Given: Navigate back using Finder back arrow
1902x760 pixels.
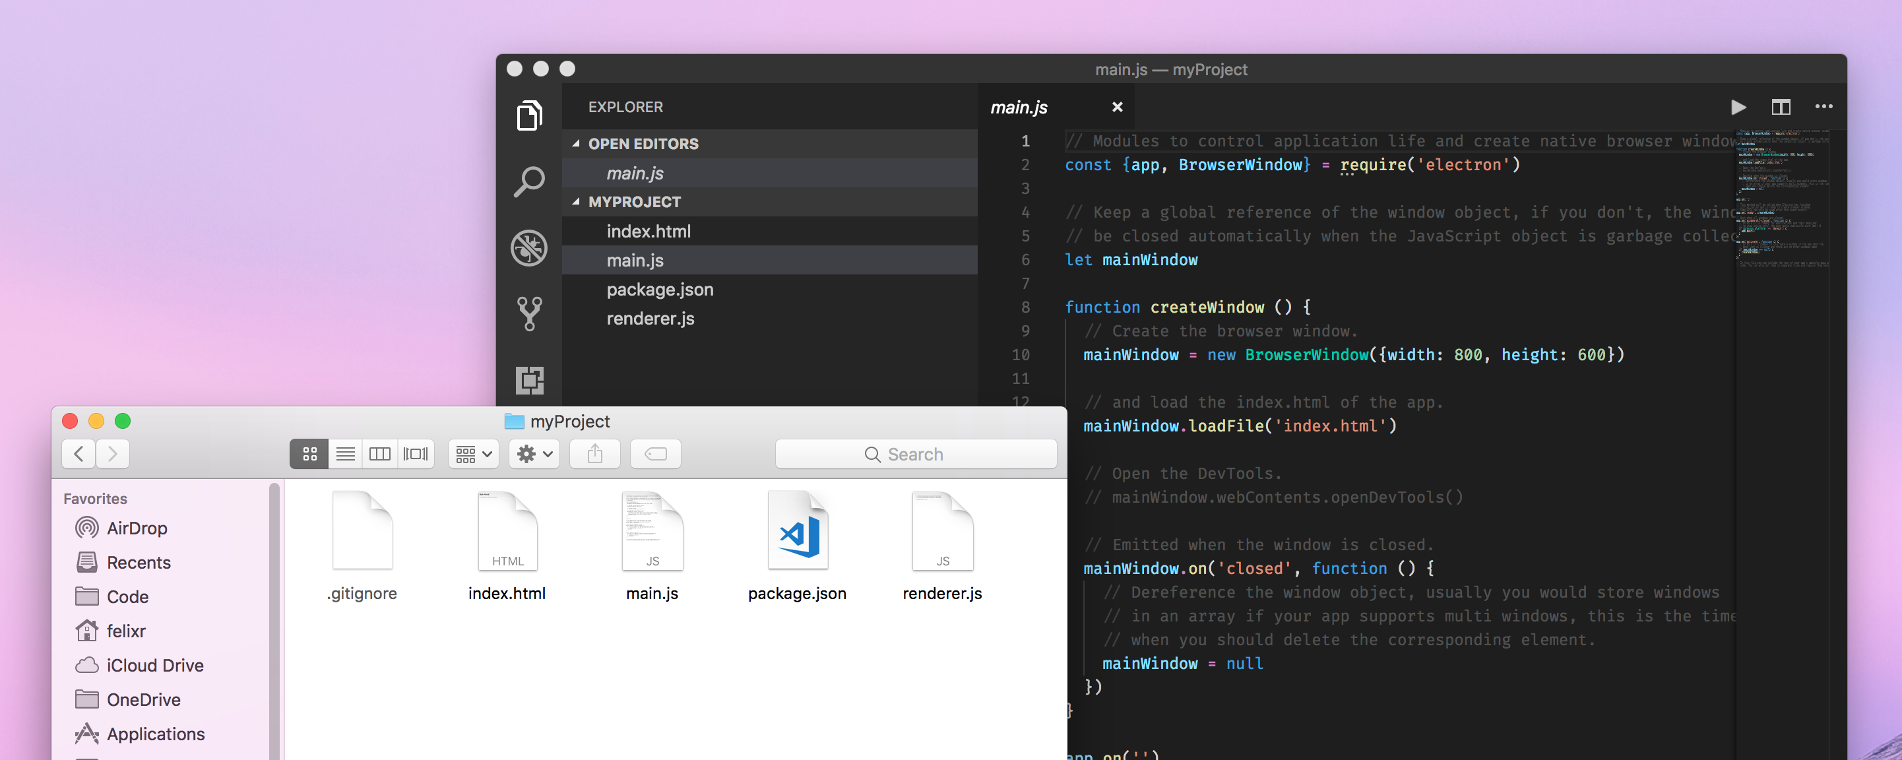Looking at the screenshot, I should [x=79, y=452].
